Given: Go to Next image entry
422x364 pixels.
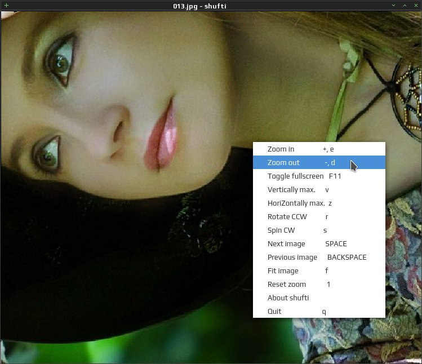Looking at the screenshot, I should (x=319, y=243).
